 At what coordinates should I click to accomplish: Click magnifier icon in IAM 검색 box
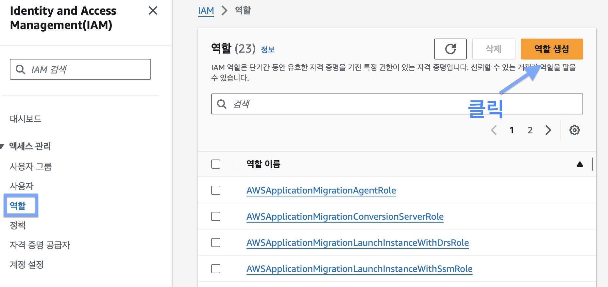tap(21, 69)
